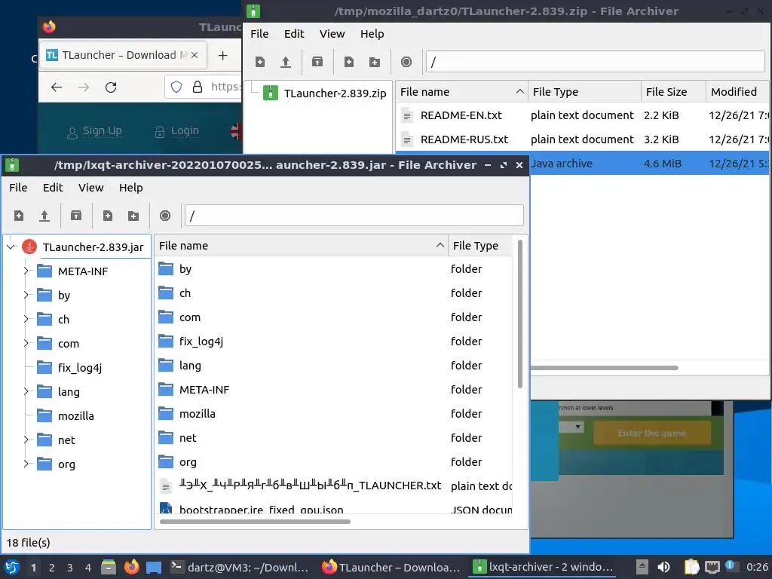
Task: Collapse the TLauncher-2.839.jar tree root
Action: [11, 247]
